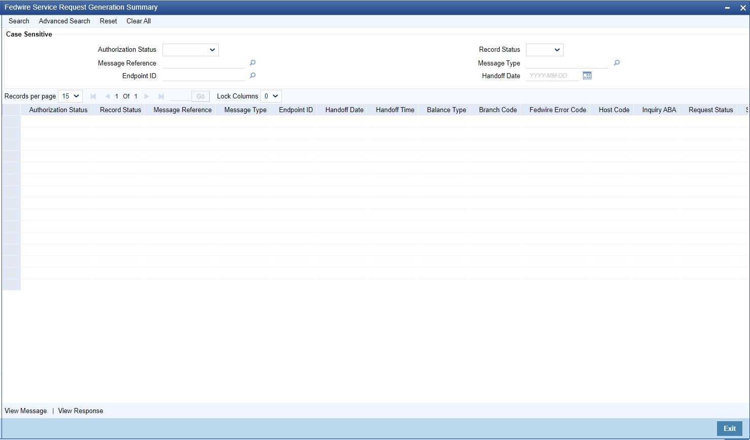Sort by Fedwire Error Code column header
Viewport: 750px width, 440px height.
(x=558, y=110)
